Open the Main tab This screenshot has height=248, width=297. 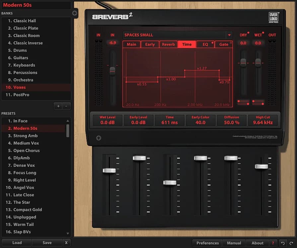(x=131, y=44)
